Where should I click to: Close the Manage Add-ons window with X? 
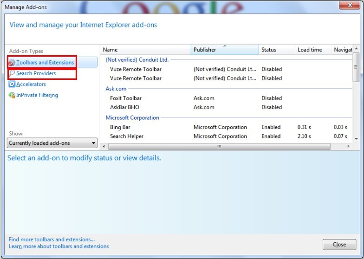[350, 5]
